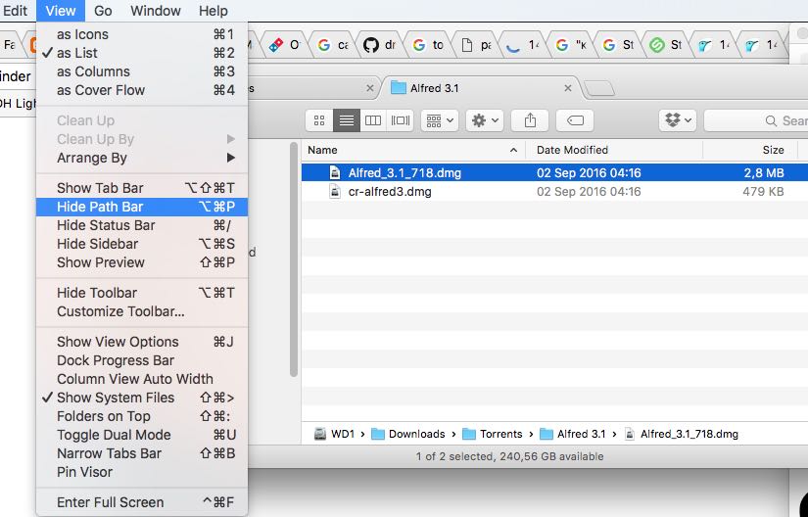The image size is (808, 517).
Task: Choose as List view option
Action: [x=142, y=53]
